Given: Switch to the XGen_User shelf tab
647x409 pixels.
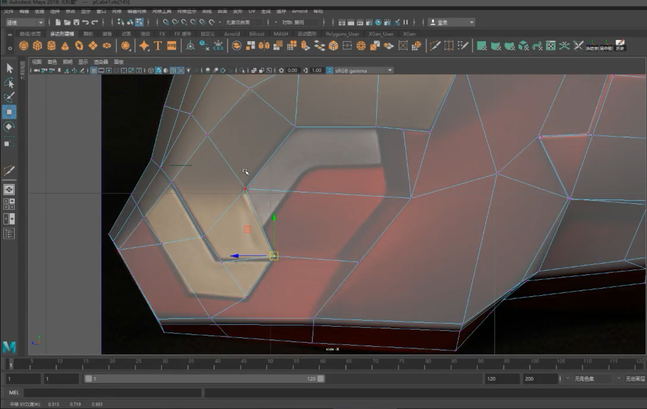Looking at the screenshot, I should point(381,34).
